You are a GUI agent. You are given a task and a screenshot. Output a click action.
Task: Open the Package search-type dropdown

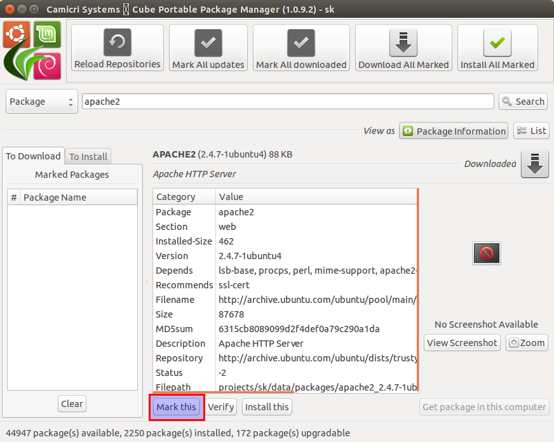click(42, 102)
